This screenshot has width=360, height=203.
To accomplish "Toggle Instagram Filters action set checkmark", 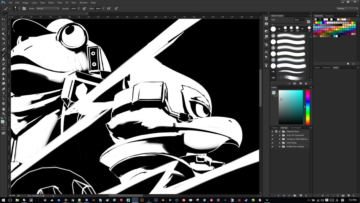I will 272,139.
